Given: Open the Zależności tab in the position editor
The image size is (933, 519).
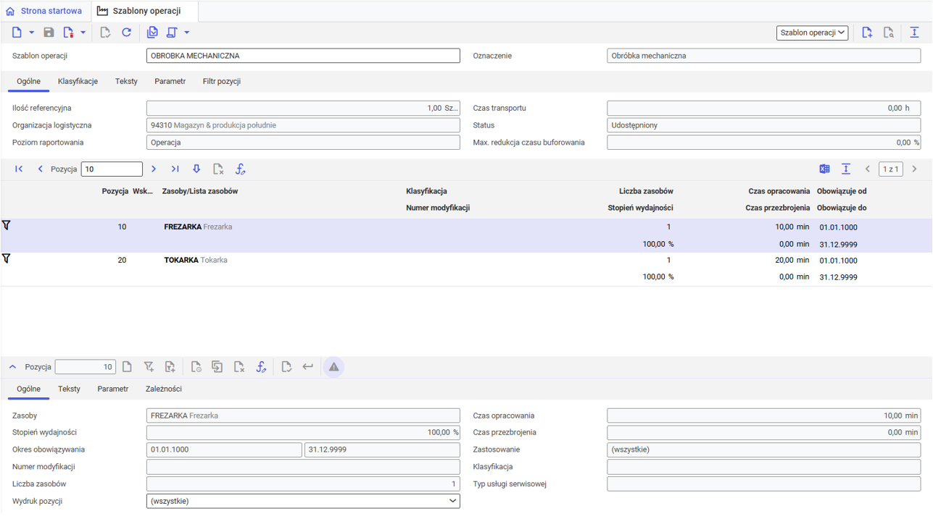Looking at the screenshot, I should pyautogui.click(x=163, y=389).
